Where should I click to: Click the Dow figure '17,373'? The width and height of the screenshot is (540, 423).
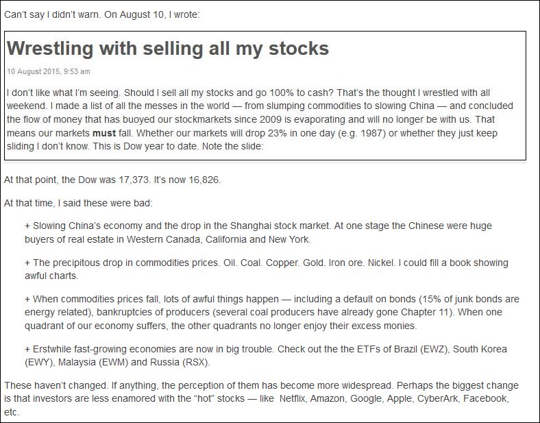click(134, 180)
